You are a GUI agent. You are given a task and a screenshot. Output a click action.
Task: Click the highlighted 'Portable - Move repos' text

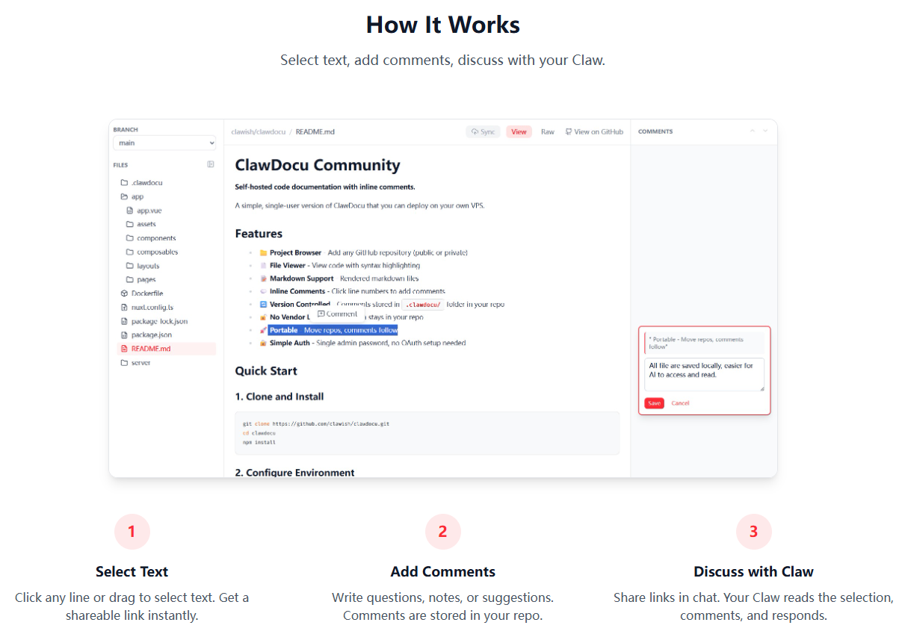(333, 330)
